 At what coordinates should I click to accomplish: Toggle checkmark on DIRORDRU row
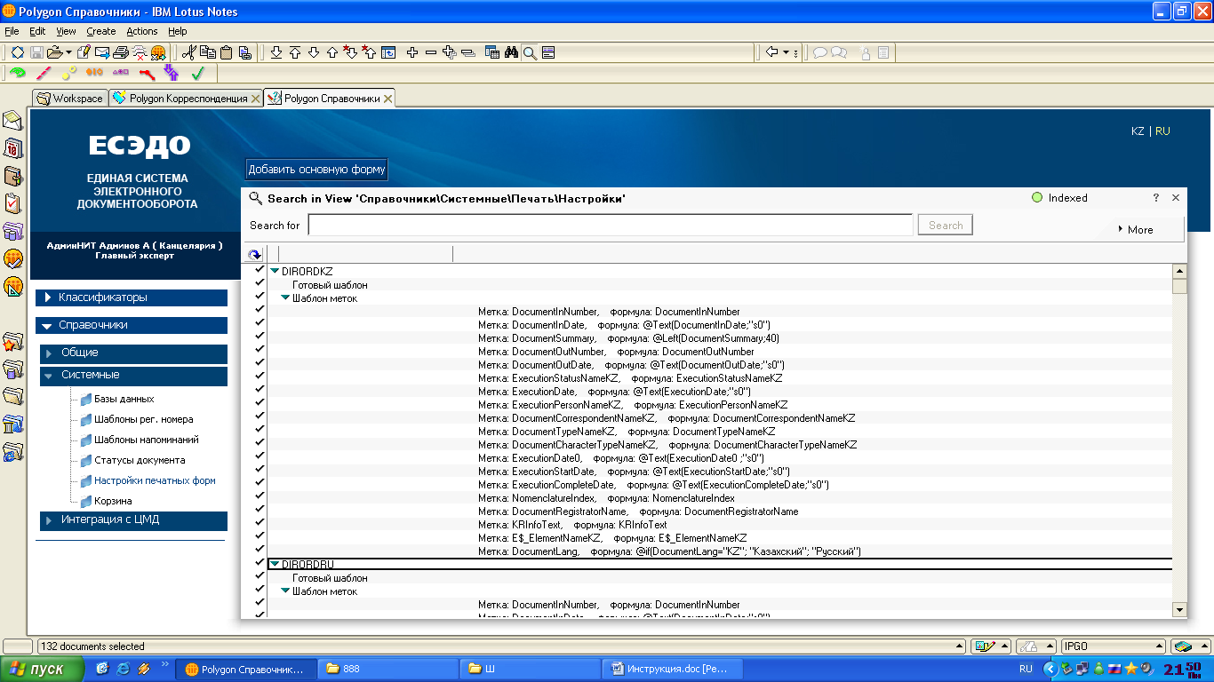tap(259, 563)
